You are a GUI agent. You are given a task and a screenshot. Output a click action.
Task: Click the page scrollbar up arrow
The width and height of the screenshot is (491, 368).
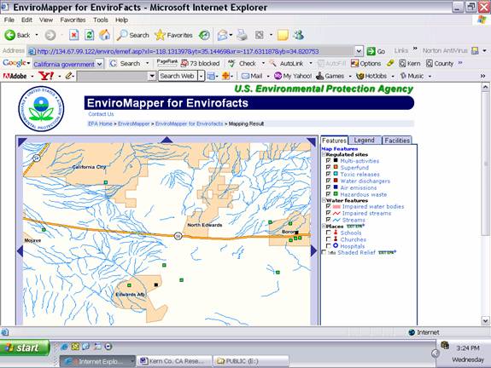point(485,87)
